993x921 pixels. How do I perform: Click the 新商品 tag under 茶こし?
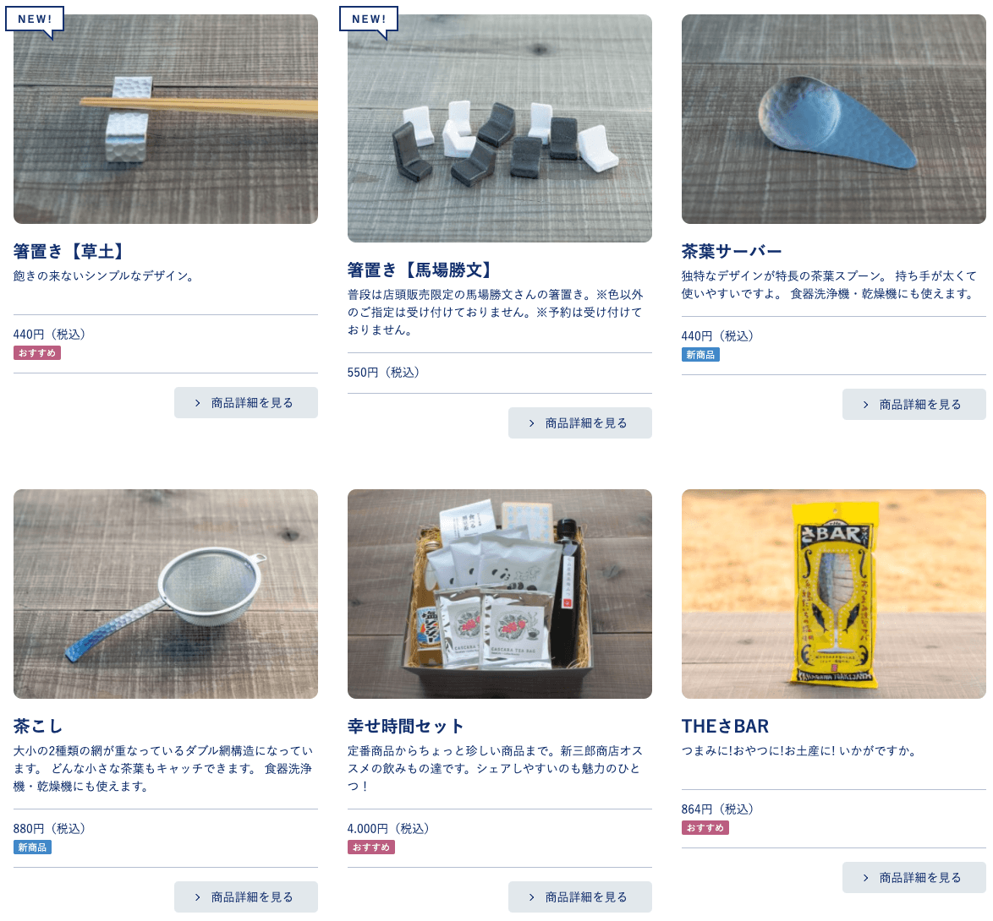[32, 847]
